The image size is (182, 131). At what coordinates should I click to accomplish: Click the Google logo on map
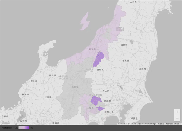tap(6, 123)
